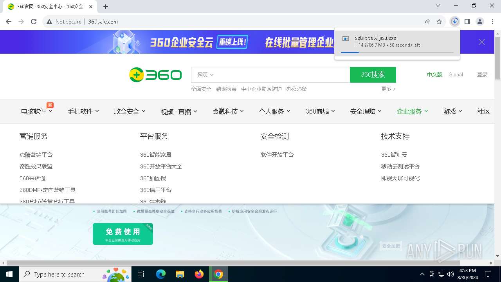Reload the 360safe.com page
Viewport: 501px width, 282px height.
[x=34, y=22]
